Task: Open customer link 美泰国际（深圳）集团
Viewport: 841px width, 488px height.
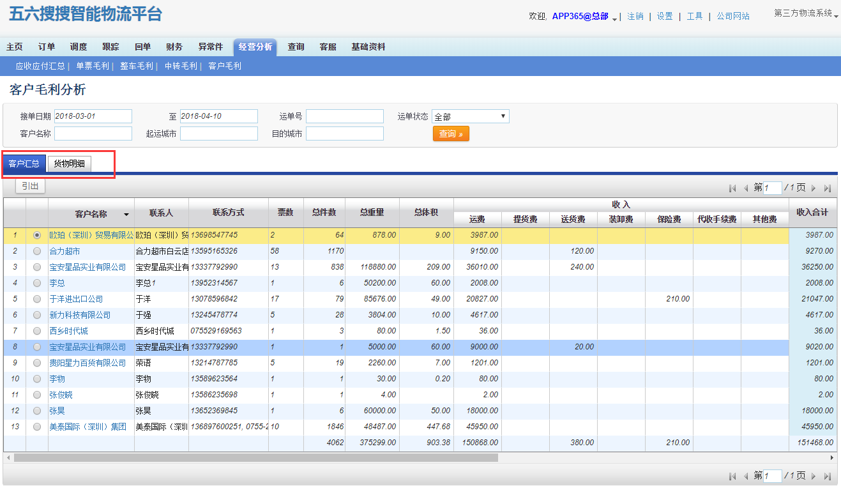Action: coord(87,427)
